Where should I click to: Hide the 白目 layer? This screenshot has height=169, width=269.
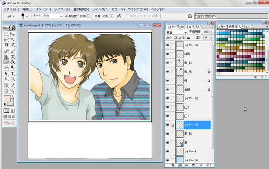pyautogui.click(x=167, y=89)
